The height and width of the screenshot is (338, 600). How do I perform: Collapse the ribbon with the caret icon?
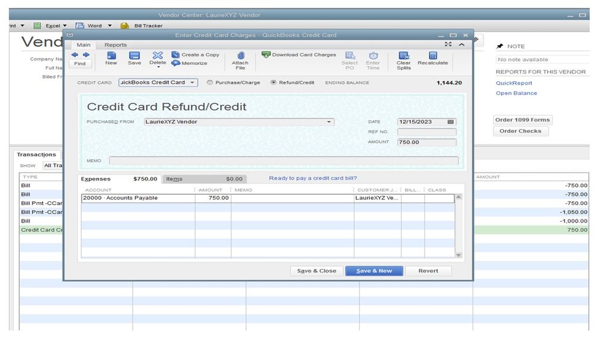point(462,45)
